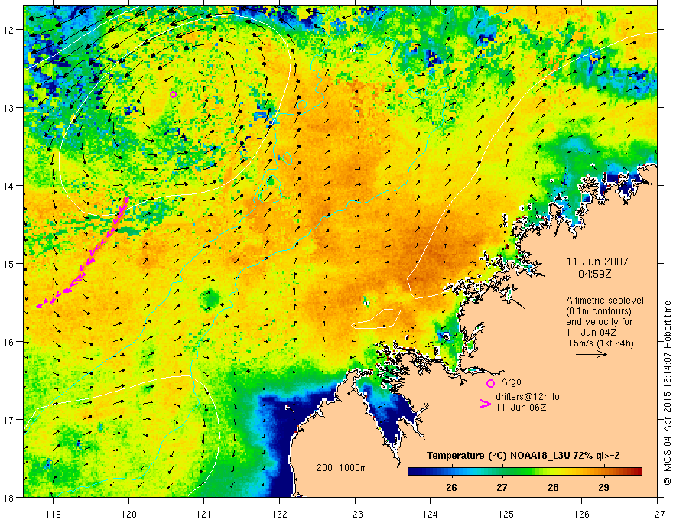Click the dark blue end of temperature color bar
673x520 pixels.
pos(415,472)
